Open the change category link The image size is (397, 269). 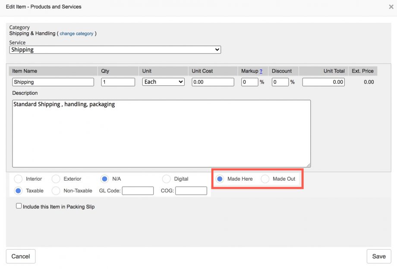coord(77,33)
